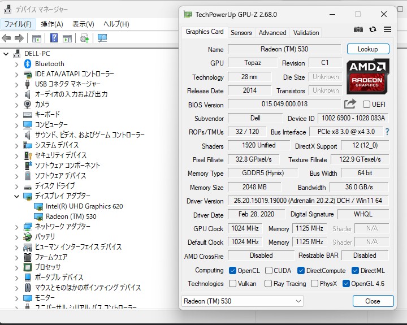
Task: Toggle the UEFI checkbox
Action: point(366,105)
